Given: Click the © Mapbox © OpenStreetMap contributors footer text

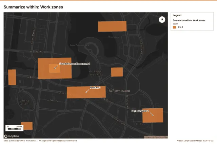Looking at the screenshot, I should [58, 141].
